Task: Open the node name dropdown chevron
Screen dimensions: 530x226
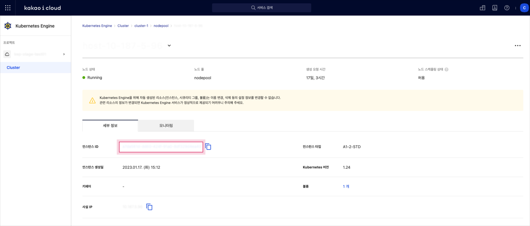Action: (x=169, y=45)
